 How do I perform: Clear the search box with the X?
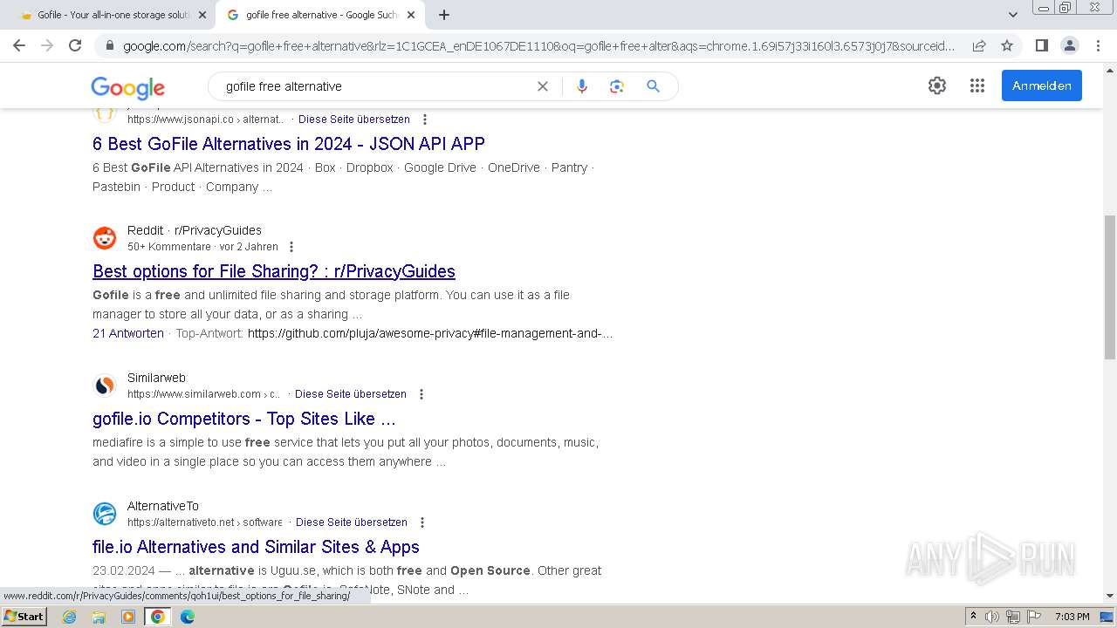[543, 86]
